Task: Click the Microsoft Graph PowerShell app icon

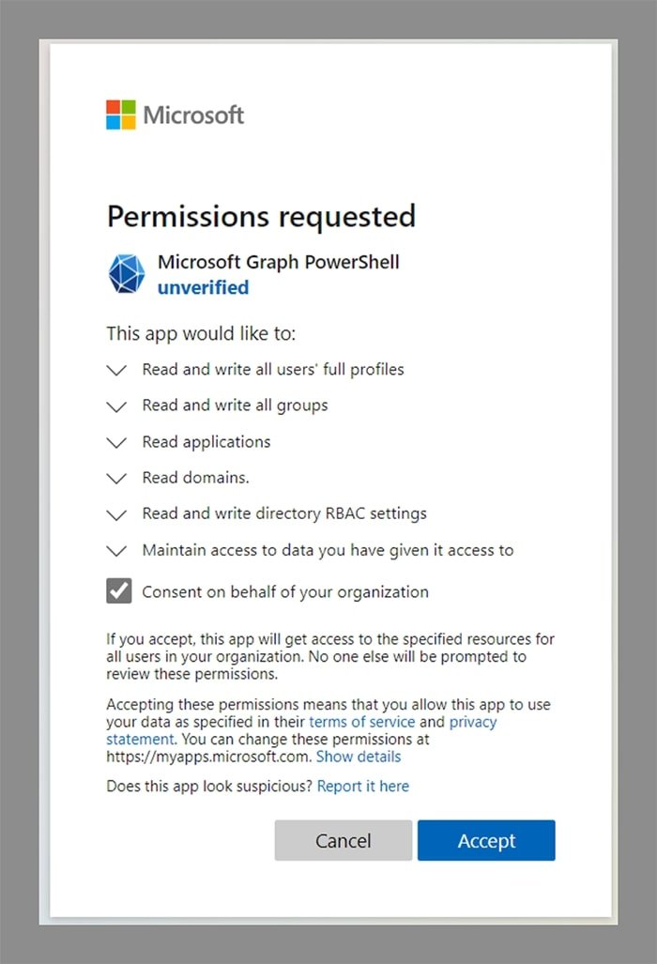Action: [127, 274]
